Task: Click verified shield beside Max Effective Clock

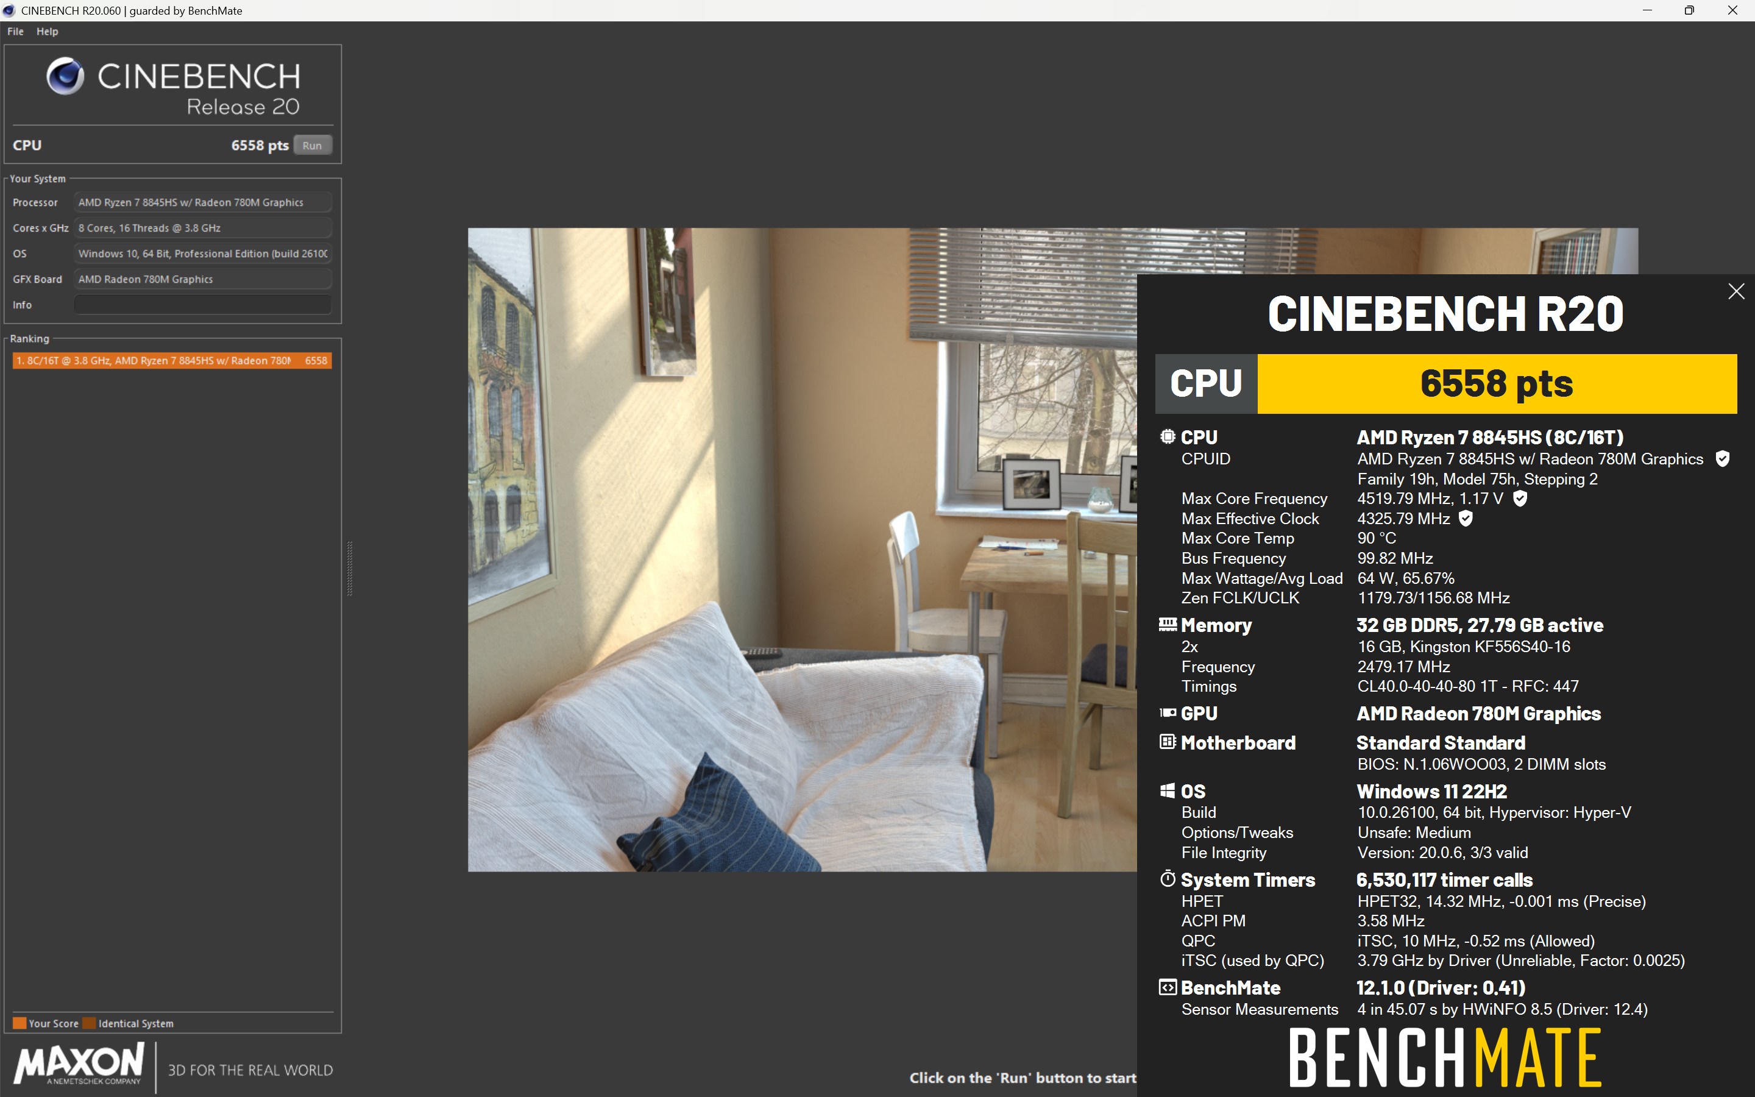Action: click(x=1466, y=518)
